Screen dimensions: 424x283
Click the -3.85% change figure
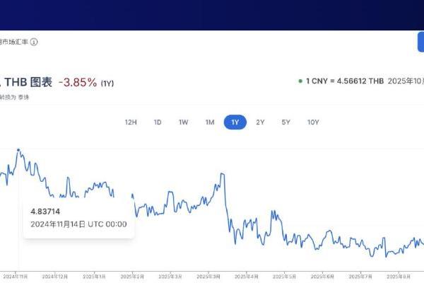coord(78,82)
